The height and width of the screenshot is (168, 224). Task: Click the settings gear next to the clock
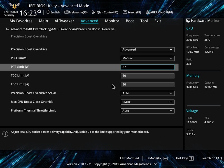(x=39, y=11)
